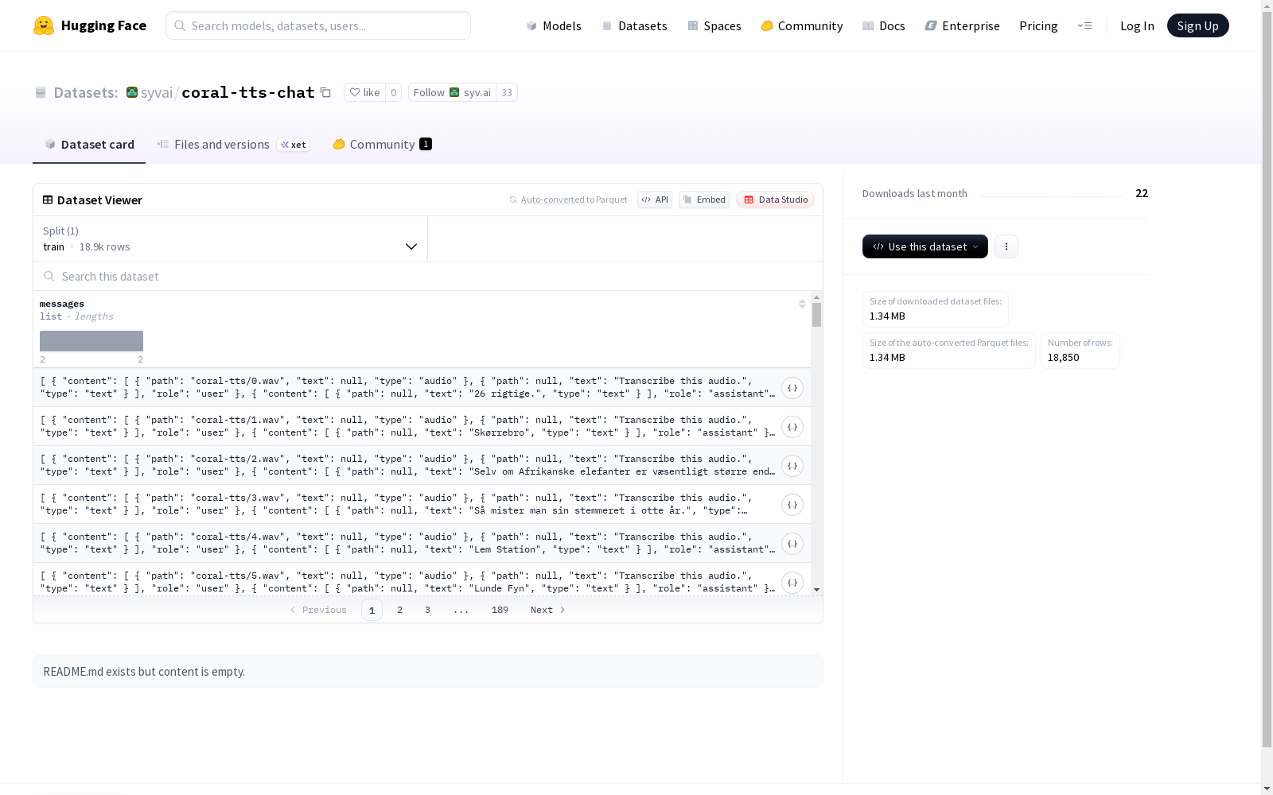Focus the Search models, datasets, users field
The image size is (1273, 795).
tap(318, 25)
